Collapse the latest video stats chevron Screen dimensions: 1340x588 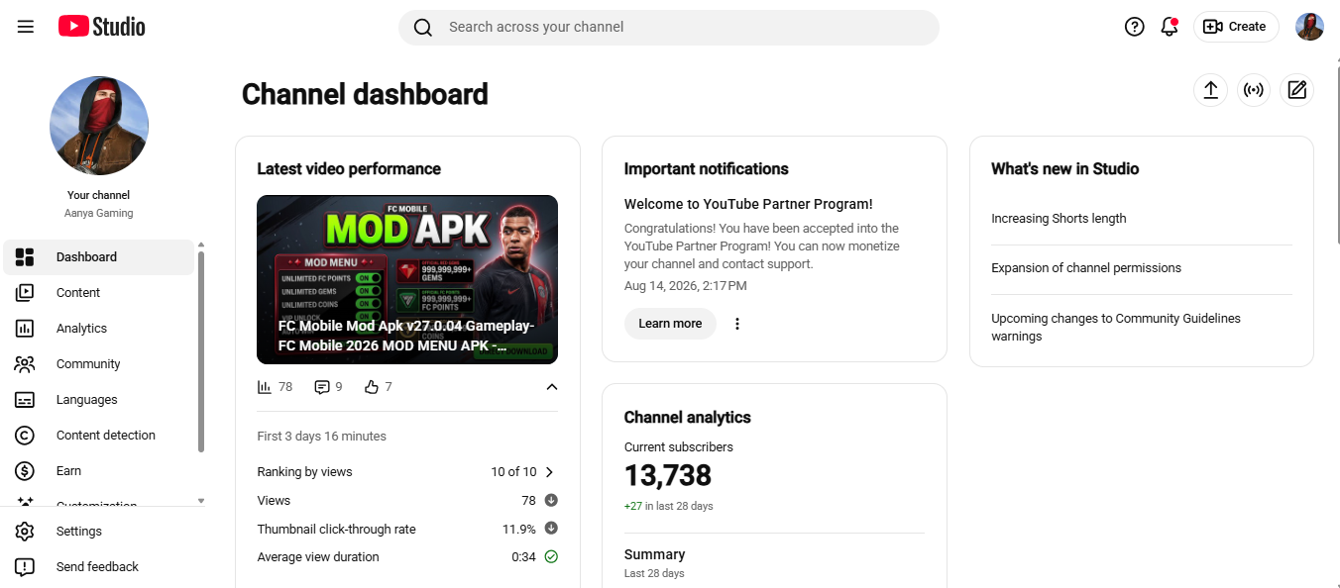[x=552, y=387]
